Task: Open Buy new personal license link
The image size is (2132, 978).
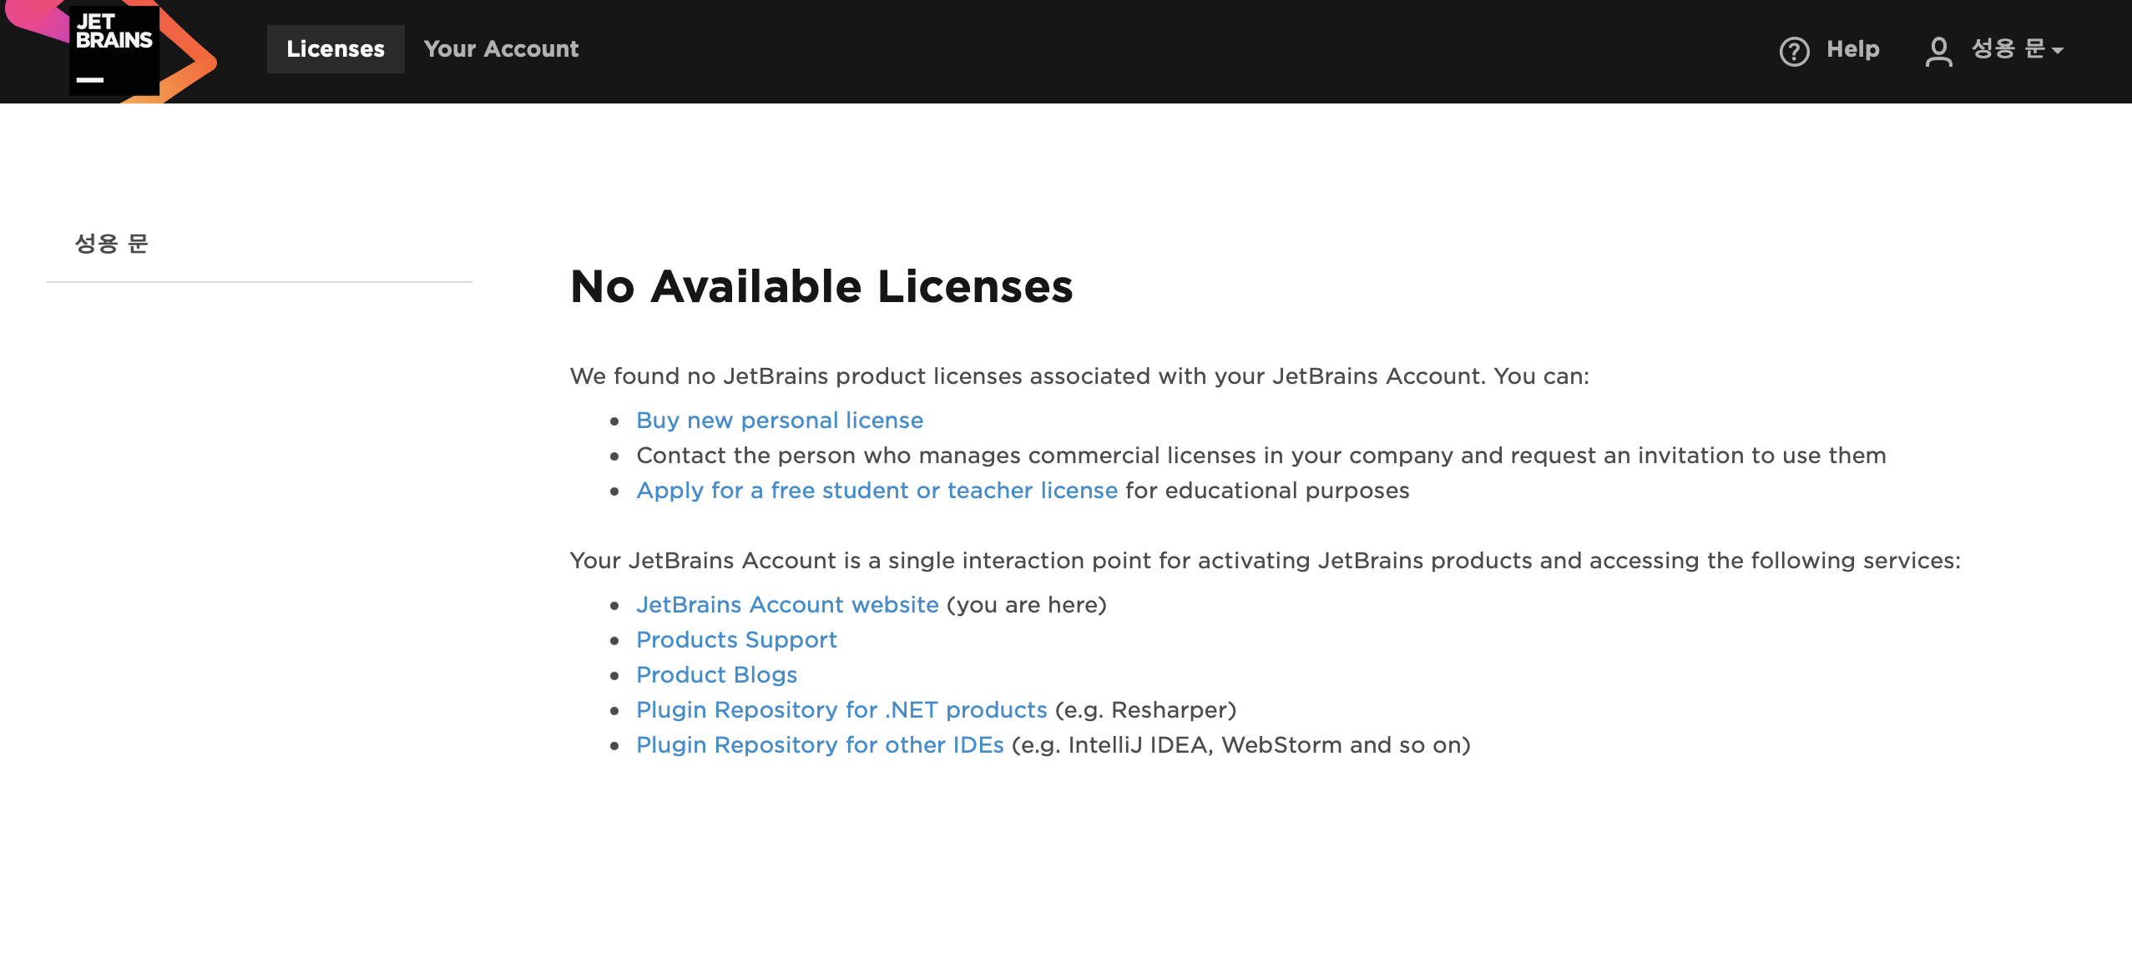Action: pyautogui.click(x=780, y=421)
